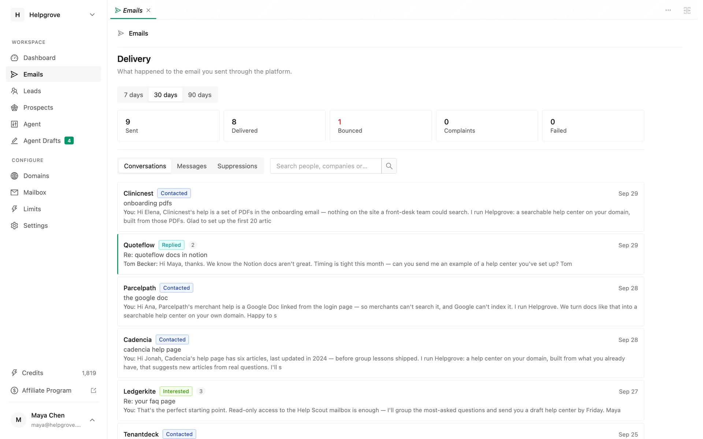Click the Failed stat card
The image size is (703, 439).
(593, 125)
